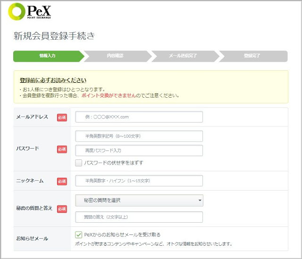Viewport: 302px width, 259px height.
Task: Click the お1人様につき登録はひとつとなります notice line
Action: [x=64, y=89]
